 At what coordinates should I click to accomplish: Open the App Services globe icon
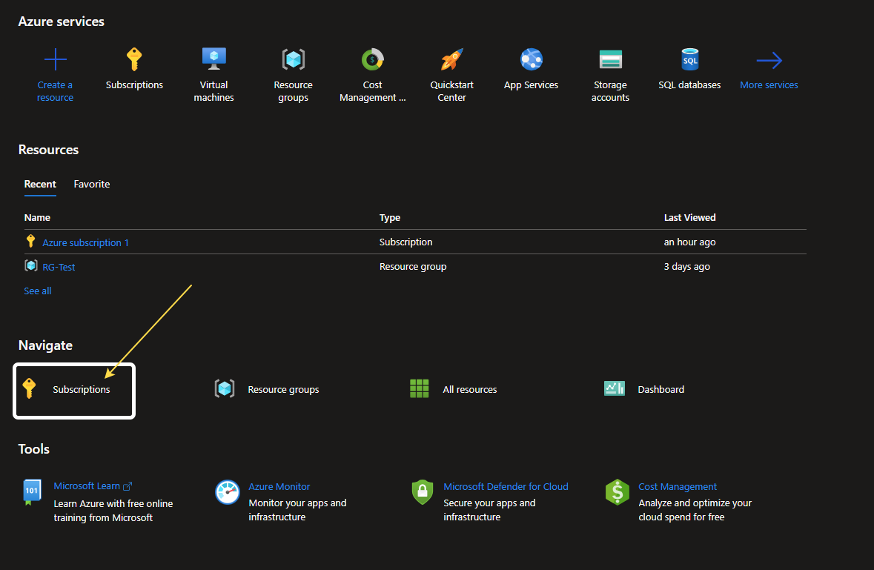point(531,58)
